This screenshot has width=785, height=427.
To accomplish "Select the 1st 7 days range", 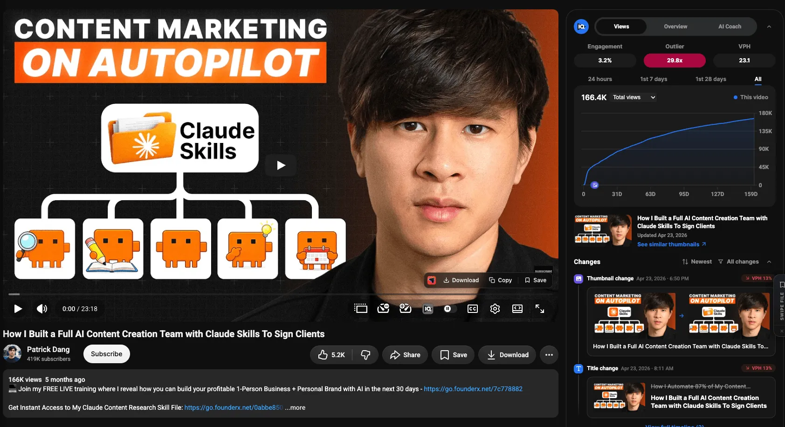I will [x=654, y=79].
